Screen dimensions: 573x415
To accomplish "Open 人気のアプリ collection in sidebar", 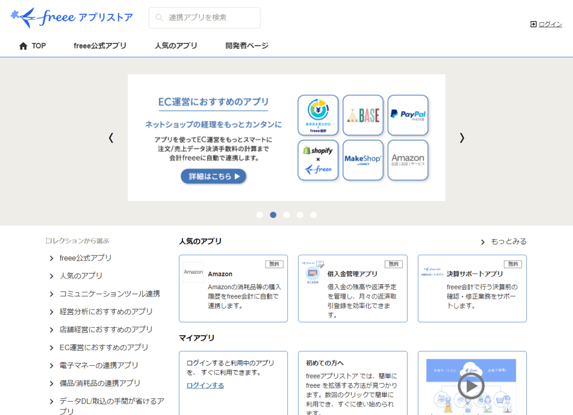I will point(81,276).
